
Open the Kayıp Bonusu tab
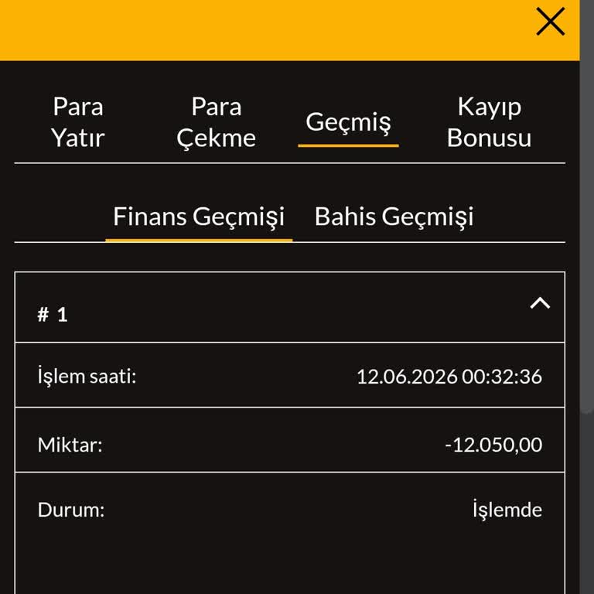coord(489,122)
